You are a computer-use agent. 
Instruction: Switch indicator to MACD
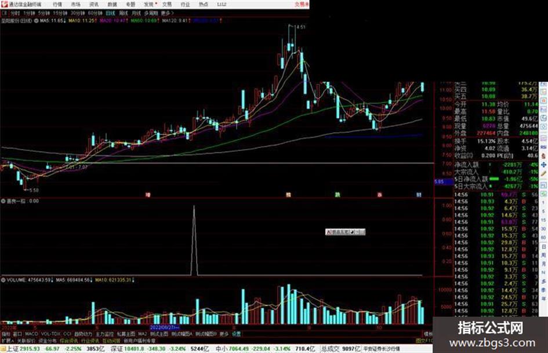pyautogui.click(x=31, y=334)
